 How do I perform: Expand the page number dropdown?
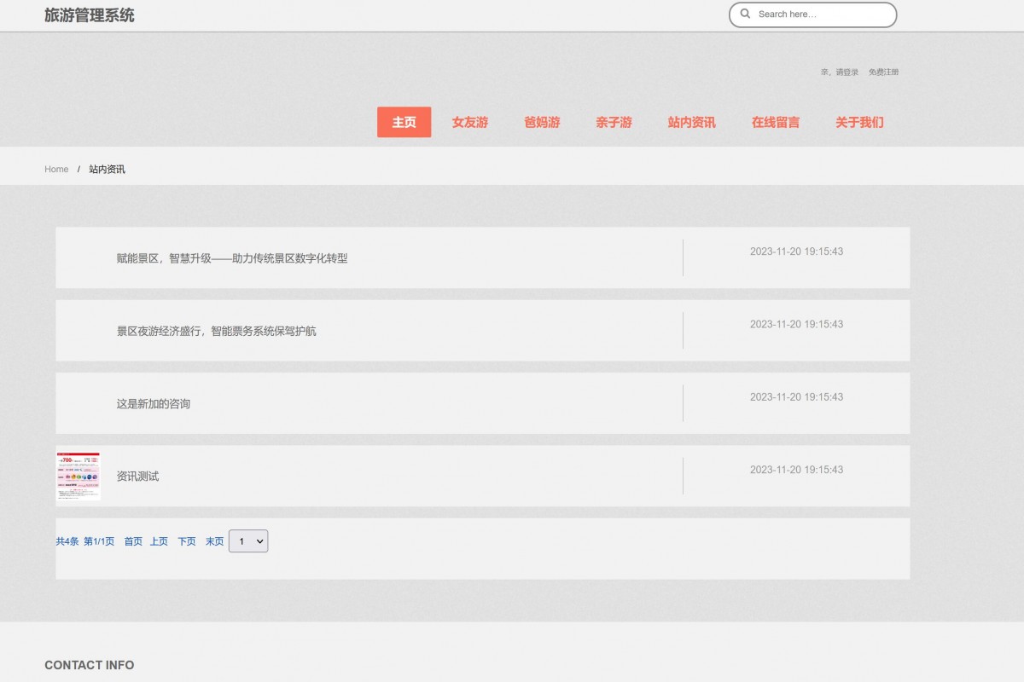click(248, 540)
